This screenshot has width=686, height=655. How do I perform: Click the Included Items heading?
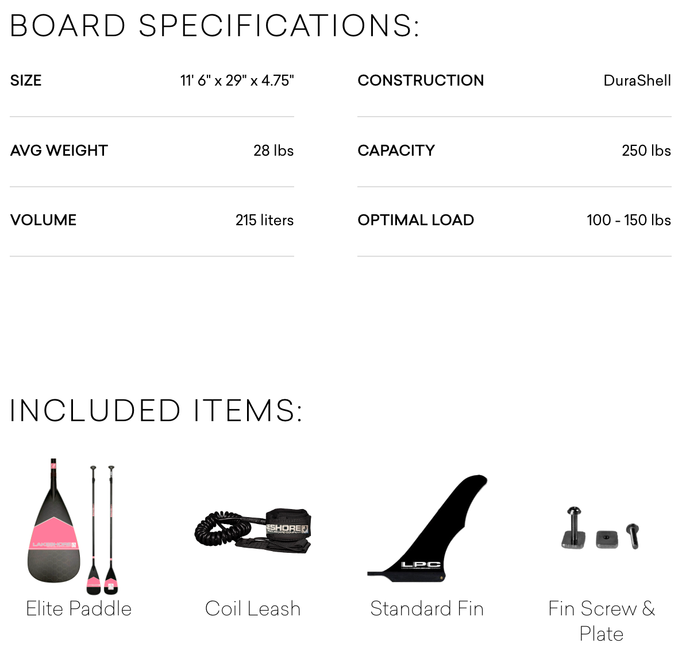[x=156, y=411]
